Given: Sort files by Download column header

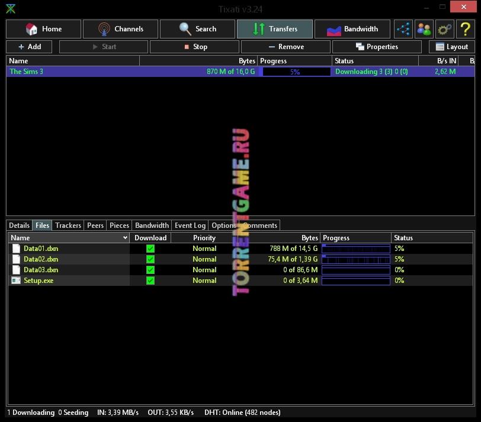Looking at the screenshot, I should point(150,238).
